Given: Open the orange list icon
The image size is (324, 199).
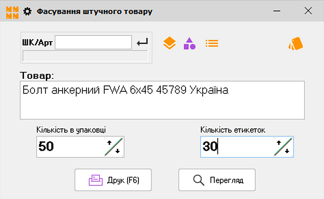Looking at the screenshot, I should coord(212,43).
